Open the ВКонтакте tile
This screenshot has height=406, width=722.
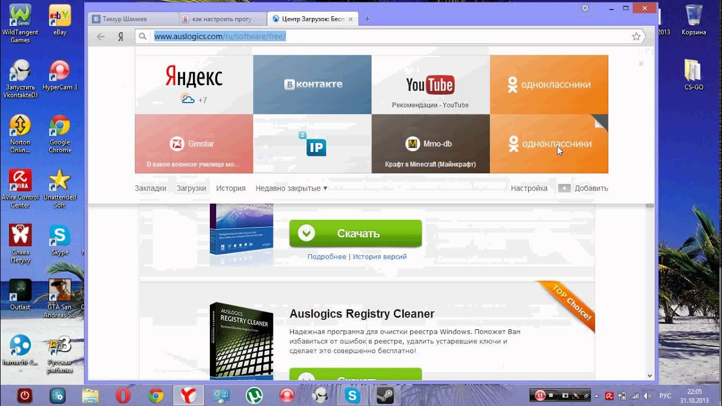coord(312,85)
